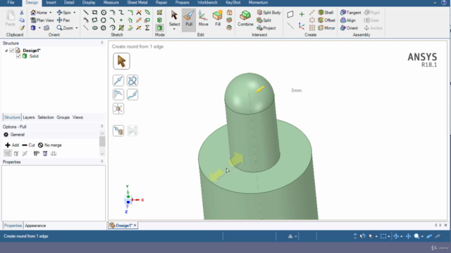Viewport: 451px width, 253px height.
Task: Switch to the Appearance tab
Action: tap(35, 226)
